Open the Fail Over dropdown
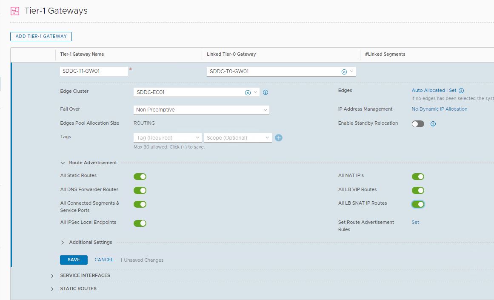The width and height of the screenshot is (494, 300). click(201, 110)
